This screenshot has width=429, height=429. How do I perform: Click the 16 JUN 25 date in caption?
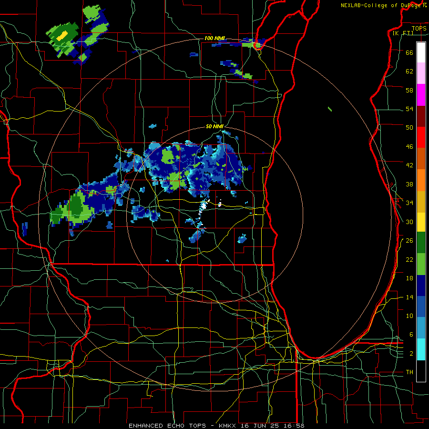(259, 426)
